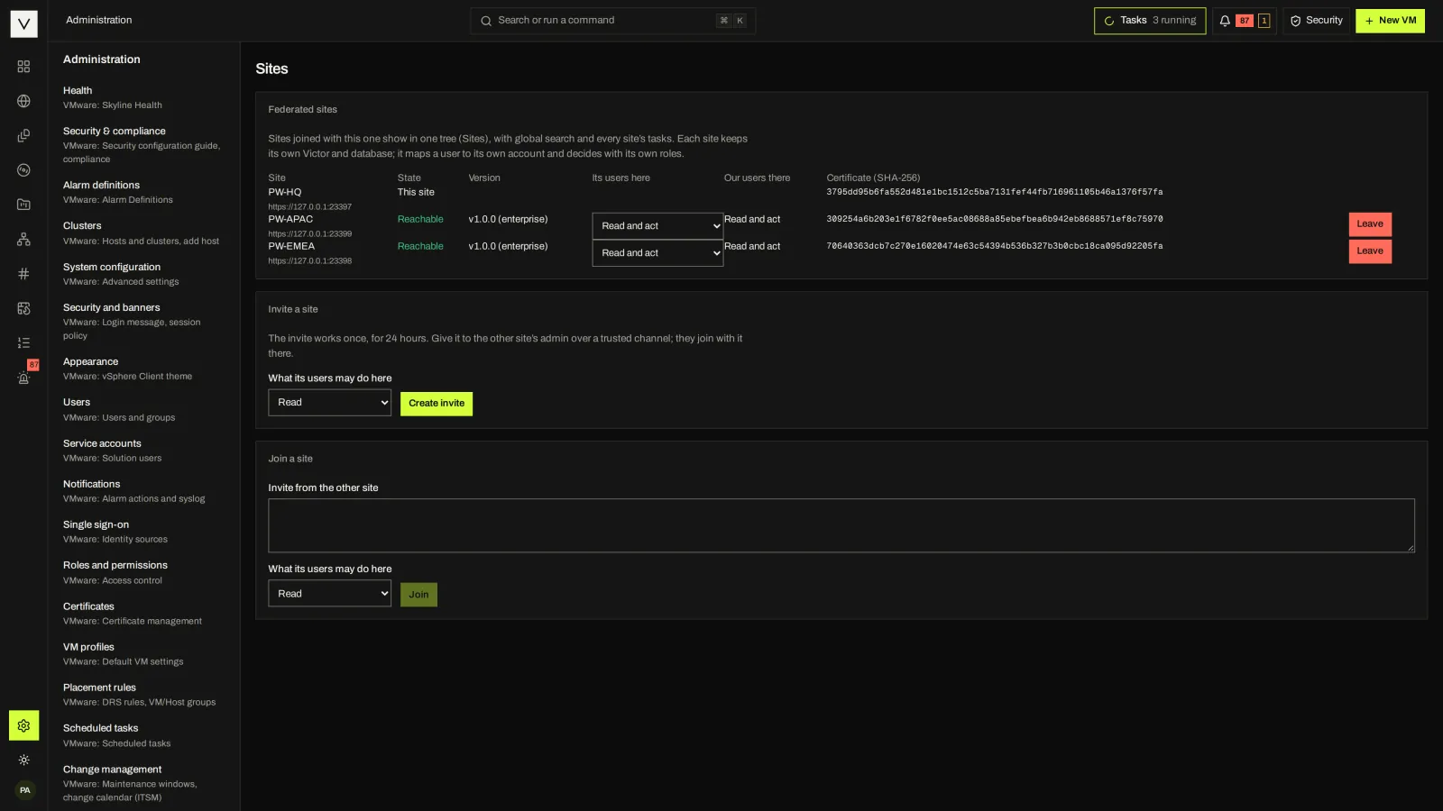Click the highlighted settings gear icon

pyautogui.click(x=23, y=725)
